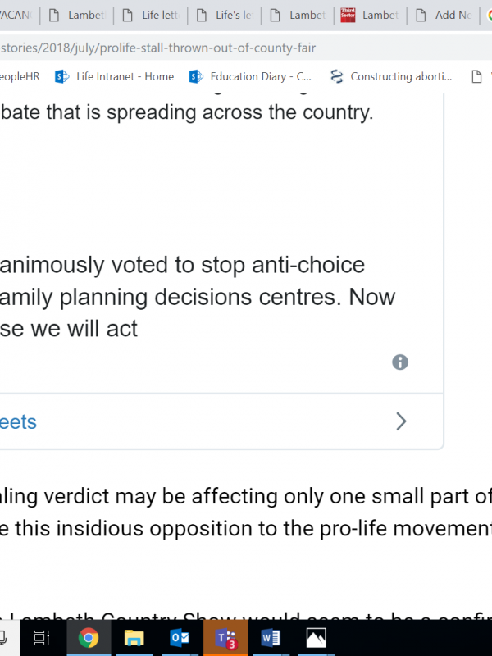Open the Photos app taskbar icon
The width and height of the screenshot is (492, 656).
[x=317, y=638]
